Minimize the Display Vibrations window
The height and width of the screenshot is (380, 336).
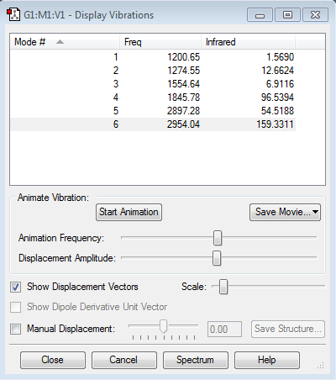click(260, 15)
